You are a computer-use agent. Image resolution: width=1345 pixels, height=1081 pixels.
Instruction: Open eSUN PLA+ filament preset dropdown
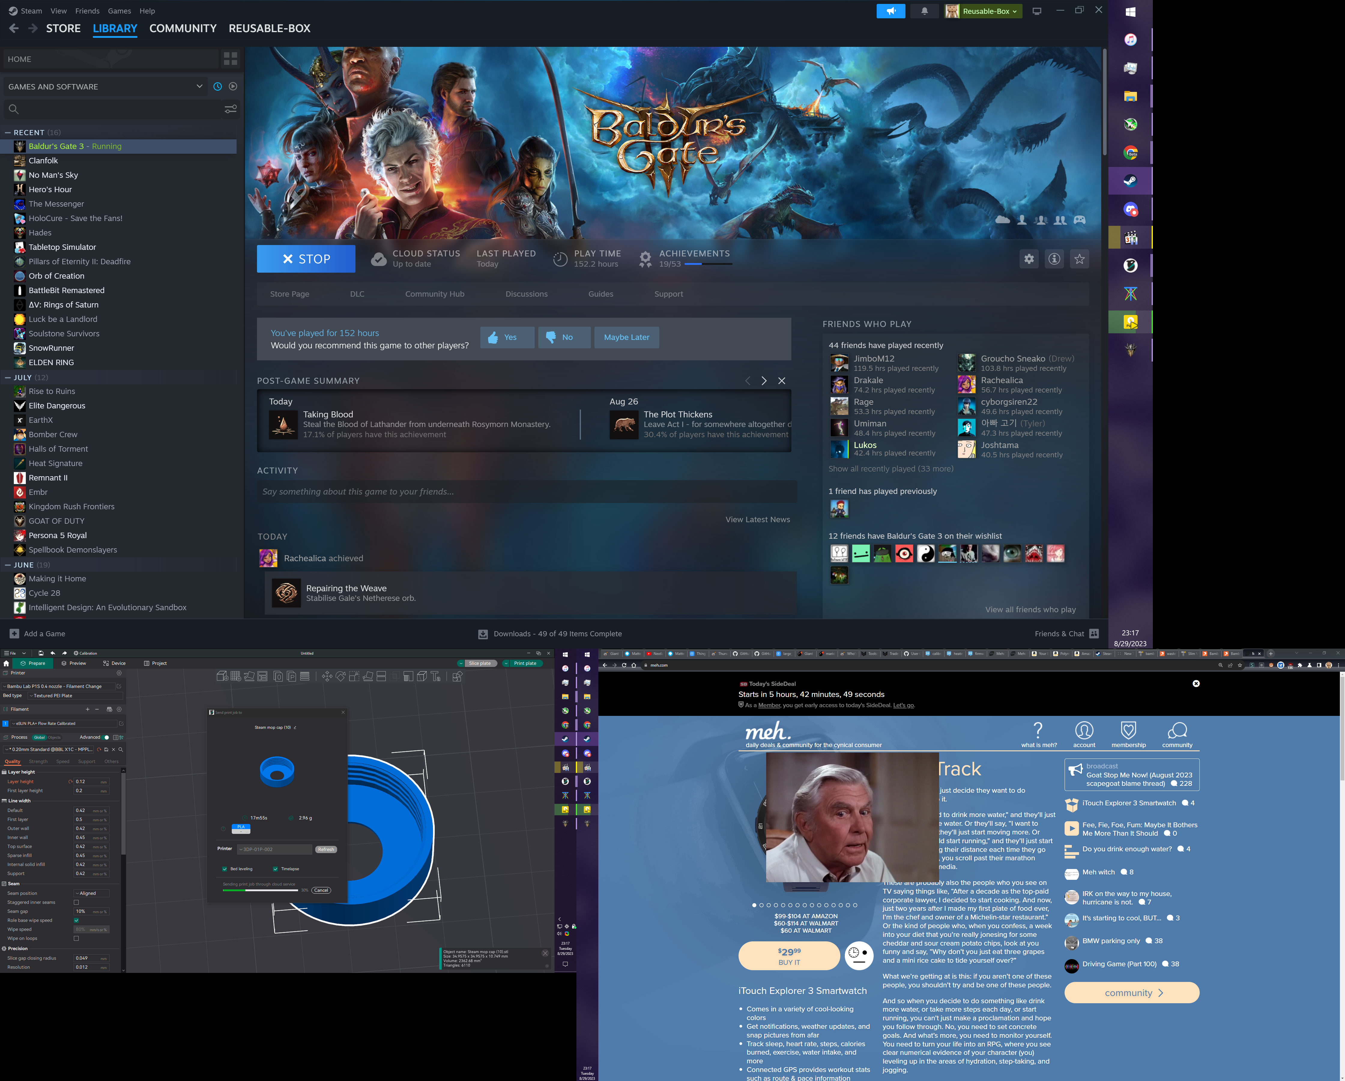point(64,724)
